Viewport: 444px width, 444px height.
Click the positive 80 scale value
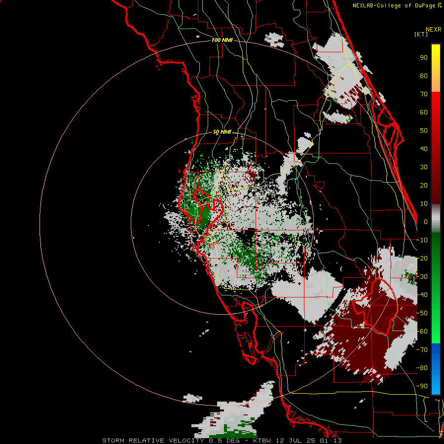pos(424,75)
